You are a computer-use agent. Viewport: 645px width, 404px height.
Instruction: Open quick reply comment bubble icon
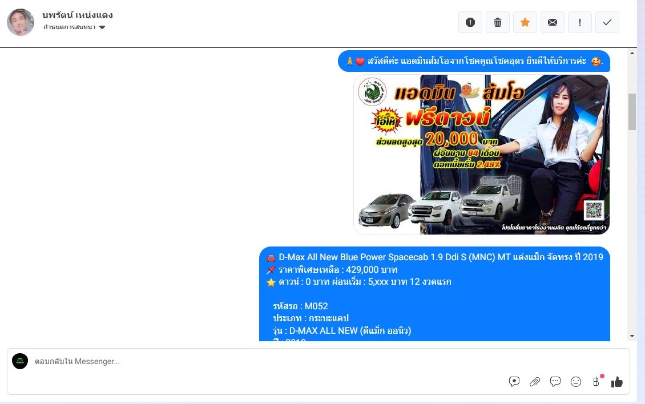555,382
